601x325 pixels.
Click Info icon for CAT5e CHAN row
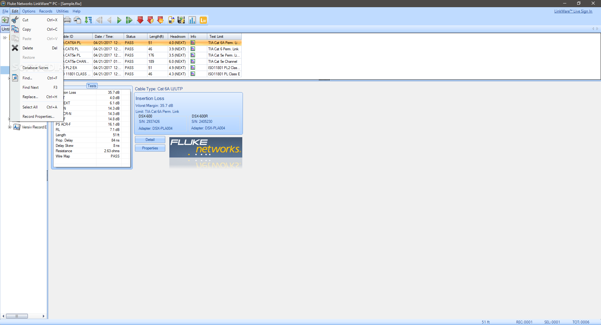coord(193,62)
